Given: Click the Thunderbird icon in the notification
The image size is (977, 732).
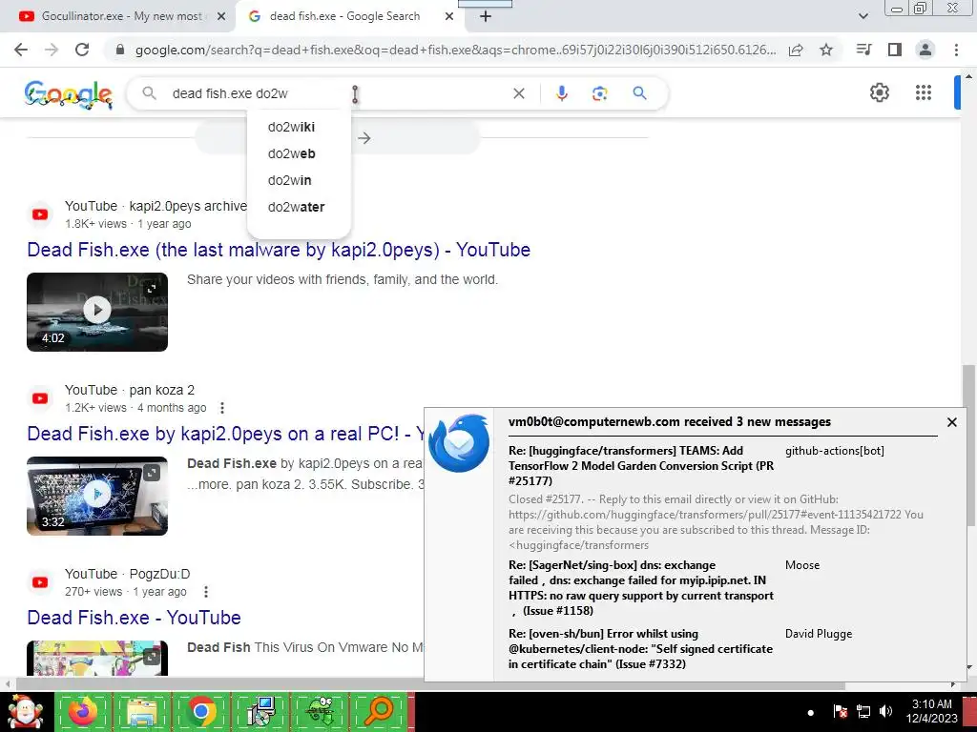Looking at the screenshot, I should [459, 443].
